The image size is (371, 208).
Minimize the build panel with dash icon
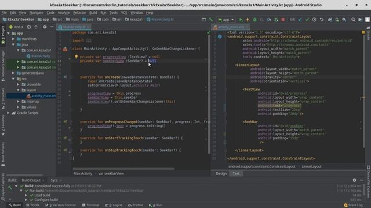tap(362, 180)
